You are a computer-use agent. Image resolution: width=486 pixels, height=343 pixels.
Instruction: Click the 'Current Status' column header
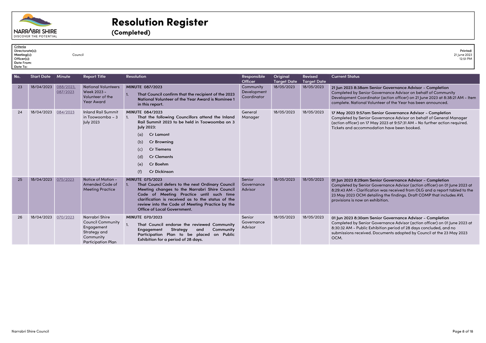click(345, 77)
